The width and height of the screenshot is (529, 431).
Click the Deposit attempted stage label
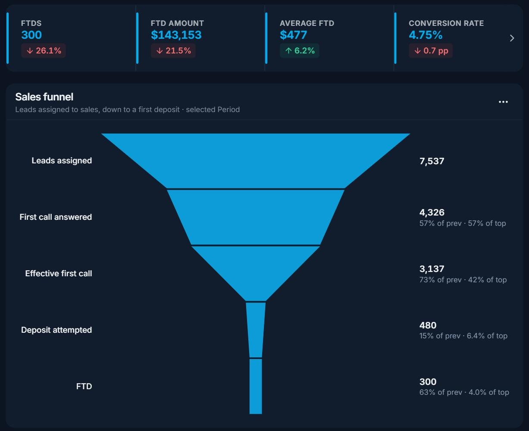[x=56, y=330]
